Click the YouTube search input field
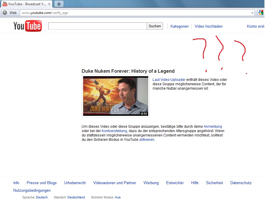This screenshot has height=208, width=265. (98, 26)
